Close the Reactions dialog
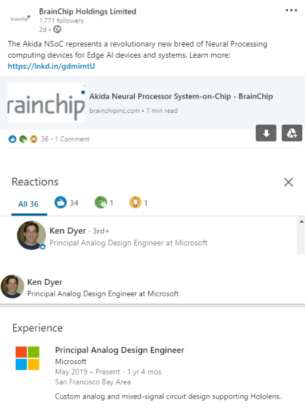The width and height of the screenshot is (305, 414). (288, 182)
